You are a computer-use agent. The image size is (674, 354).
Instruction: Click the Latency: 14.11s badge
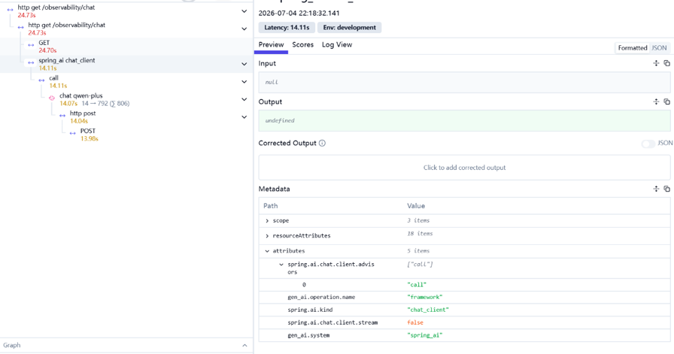(x=287, y=28)
